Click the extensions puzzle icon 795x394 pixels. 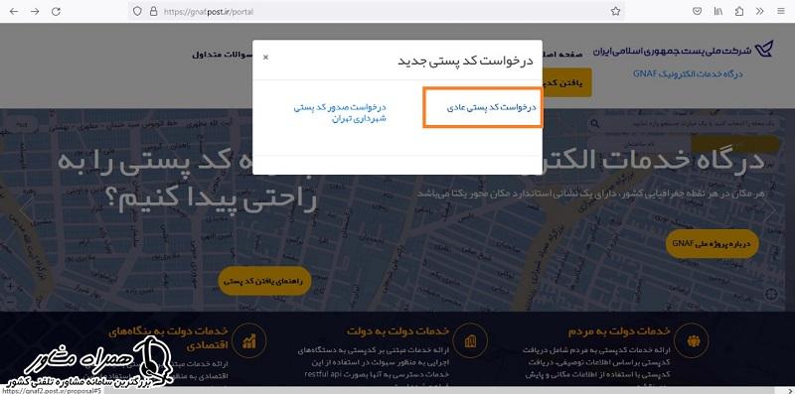(739, 11)
